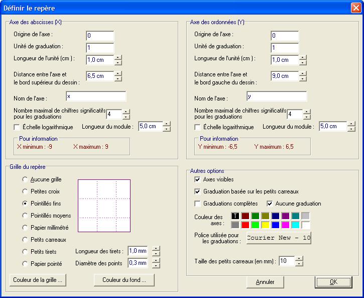Viewport: 364px width, 298px height.
Task: Increase the Diamètre des points value
Action: tap(156, 260)
